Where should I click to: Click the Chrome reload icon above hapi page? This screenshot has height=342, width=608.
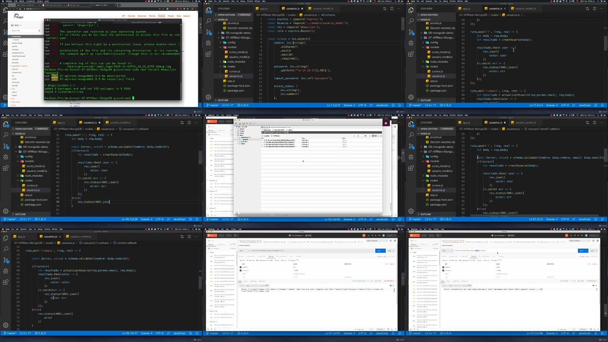[17, 9]
